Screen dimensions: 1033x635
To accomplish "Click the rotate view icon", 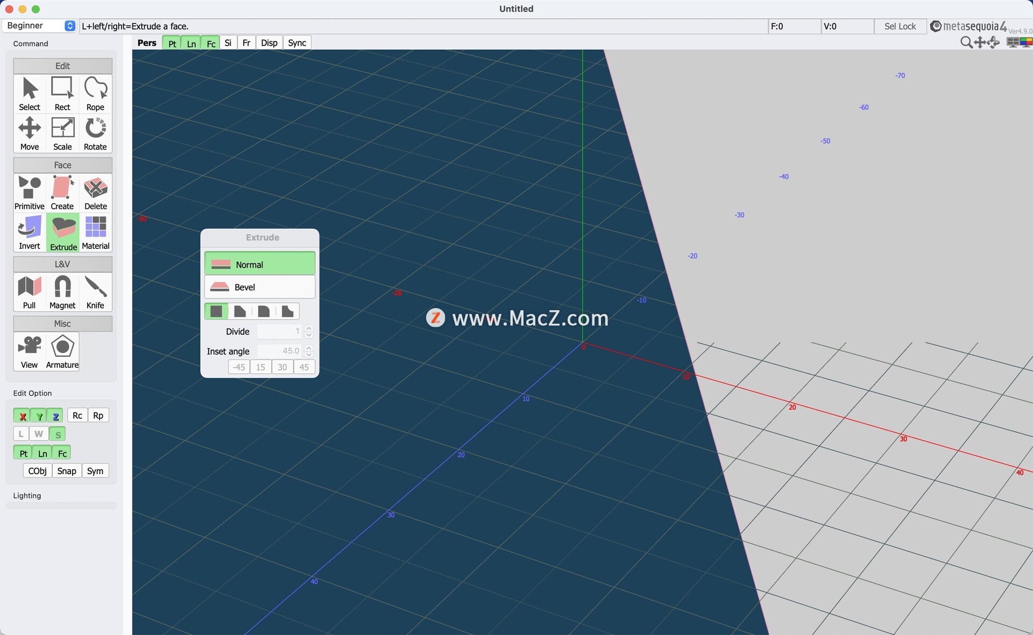I will [x=993, y=42].
